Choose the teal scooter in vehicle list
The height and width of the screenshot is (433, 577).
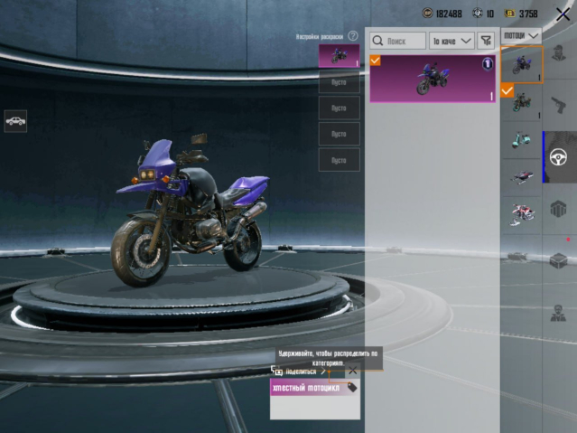point(521,140)
